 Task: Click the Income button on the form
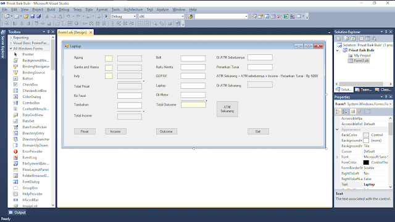point(115,131)
